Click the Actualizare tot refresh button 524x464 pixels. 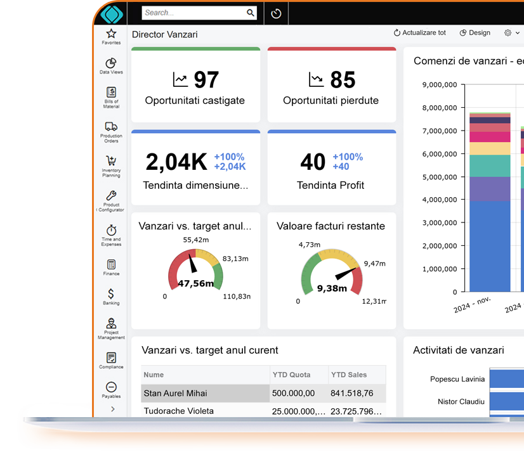(x=419, y=33)
